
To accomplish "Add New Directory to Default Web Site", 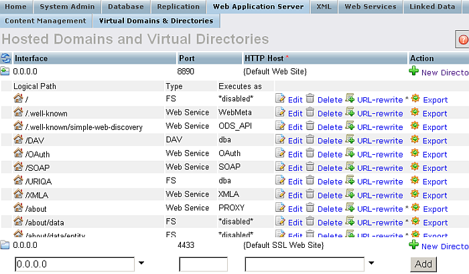I will [x=445, y=72].
